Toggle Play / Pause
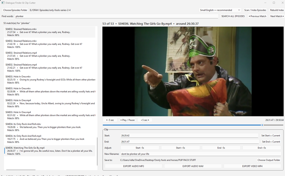Image resolution: width=285 pixels, height=176 pixels. click(x=128, y=120)
